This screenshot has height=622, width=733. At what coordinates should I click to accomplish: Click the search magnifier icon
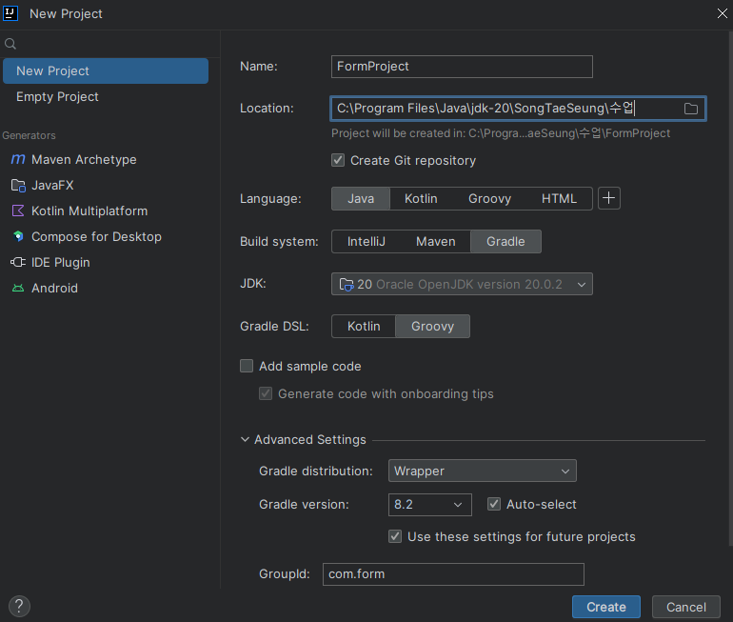(10, 44)
